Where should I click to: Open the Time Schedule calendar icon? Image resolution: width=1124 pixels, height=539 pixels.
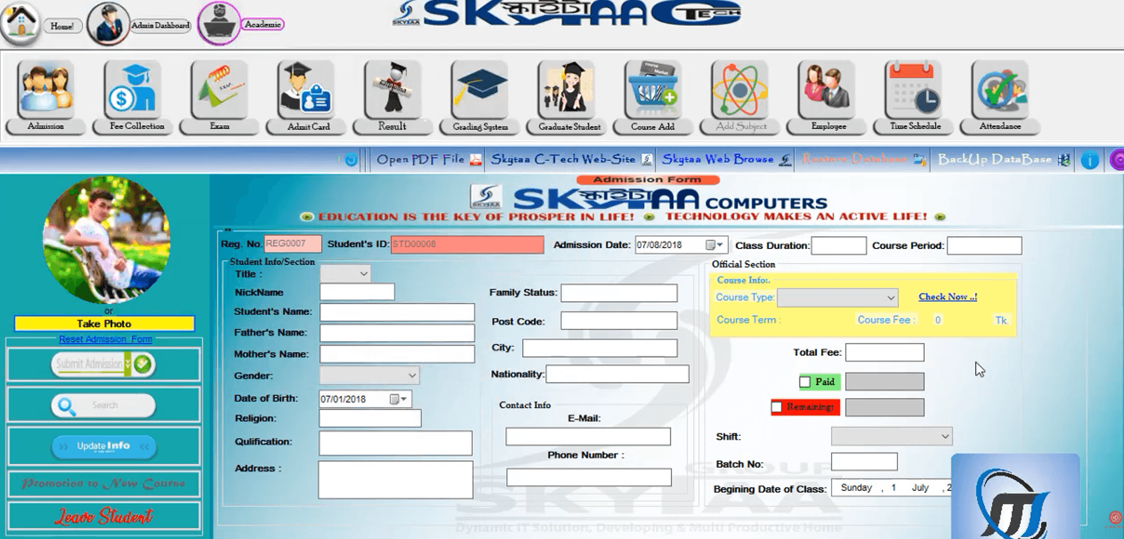[x=913, y=90]
